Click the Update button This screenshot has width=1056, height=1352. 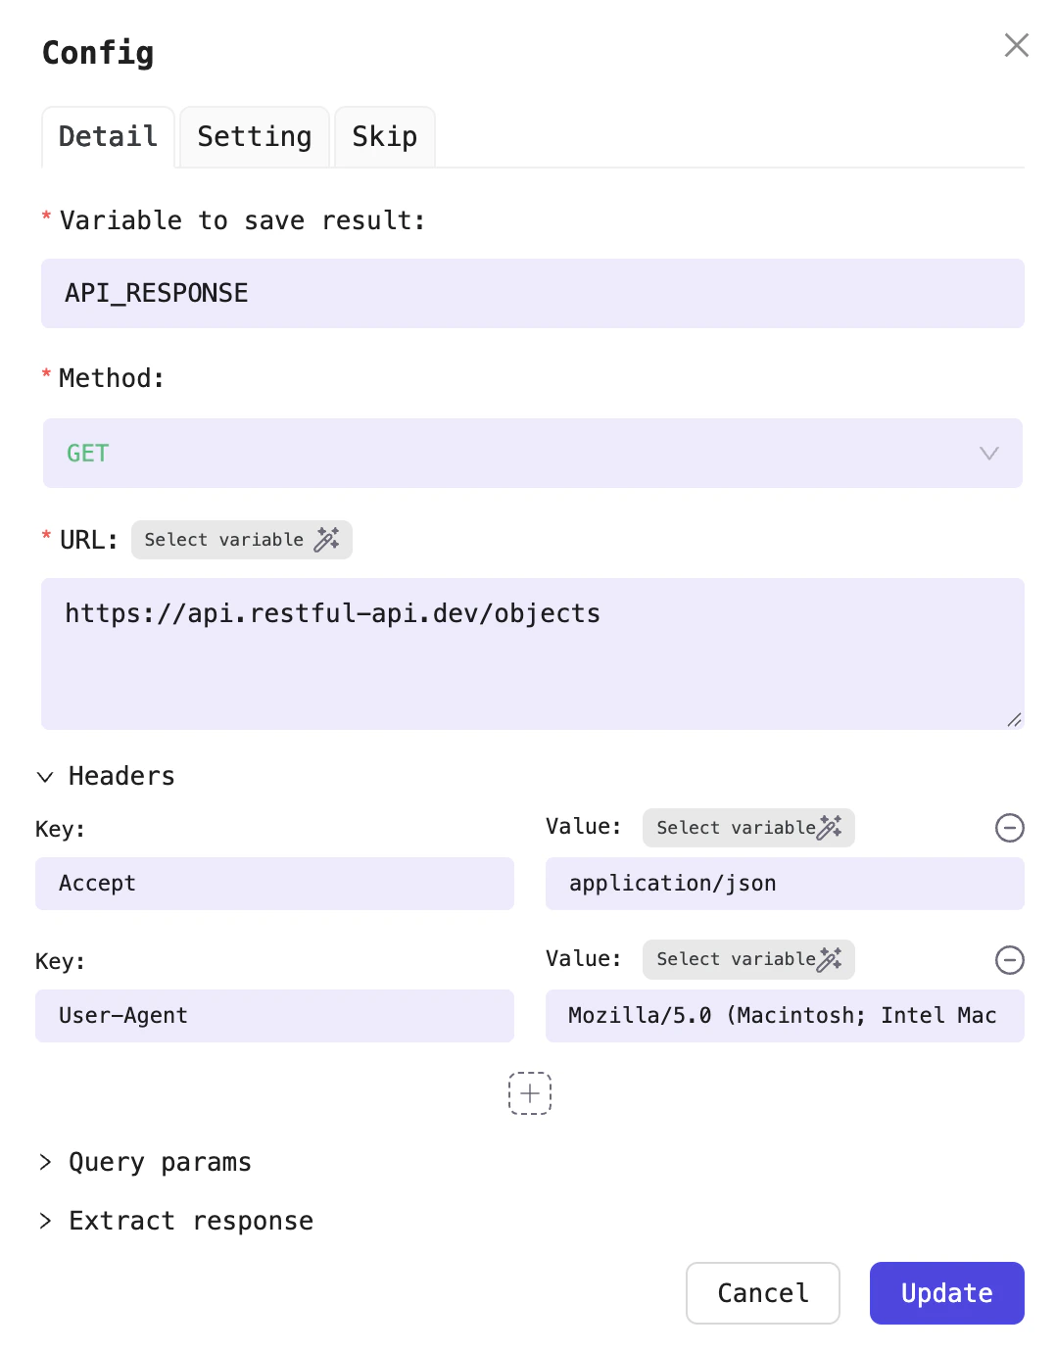click(x=945, y=1293)
